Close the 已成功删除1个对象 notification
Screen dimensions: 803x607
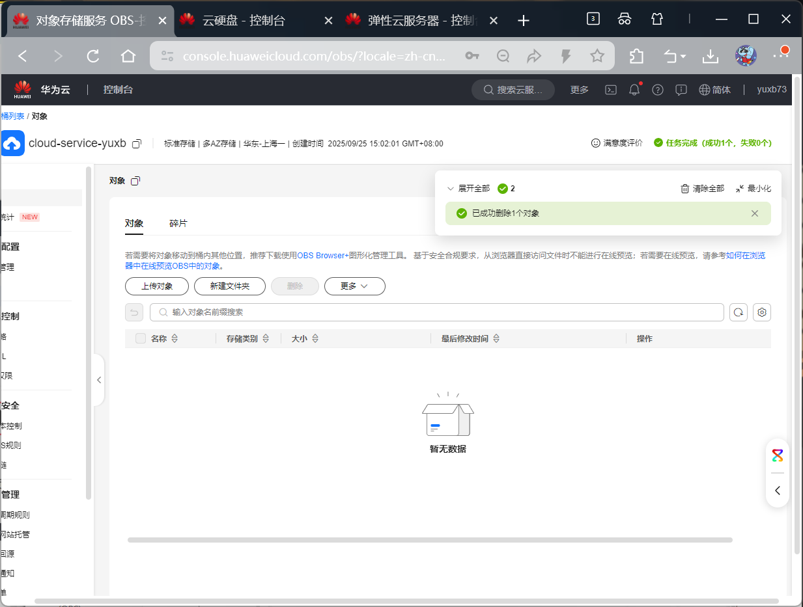[755, 213]
